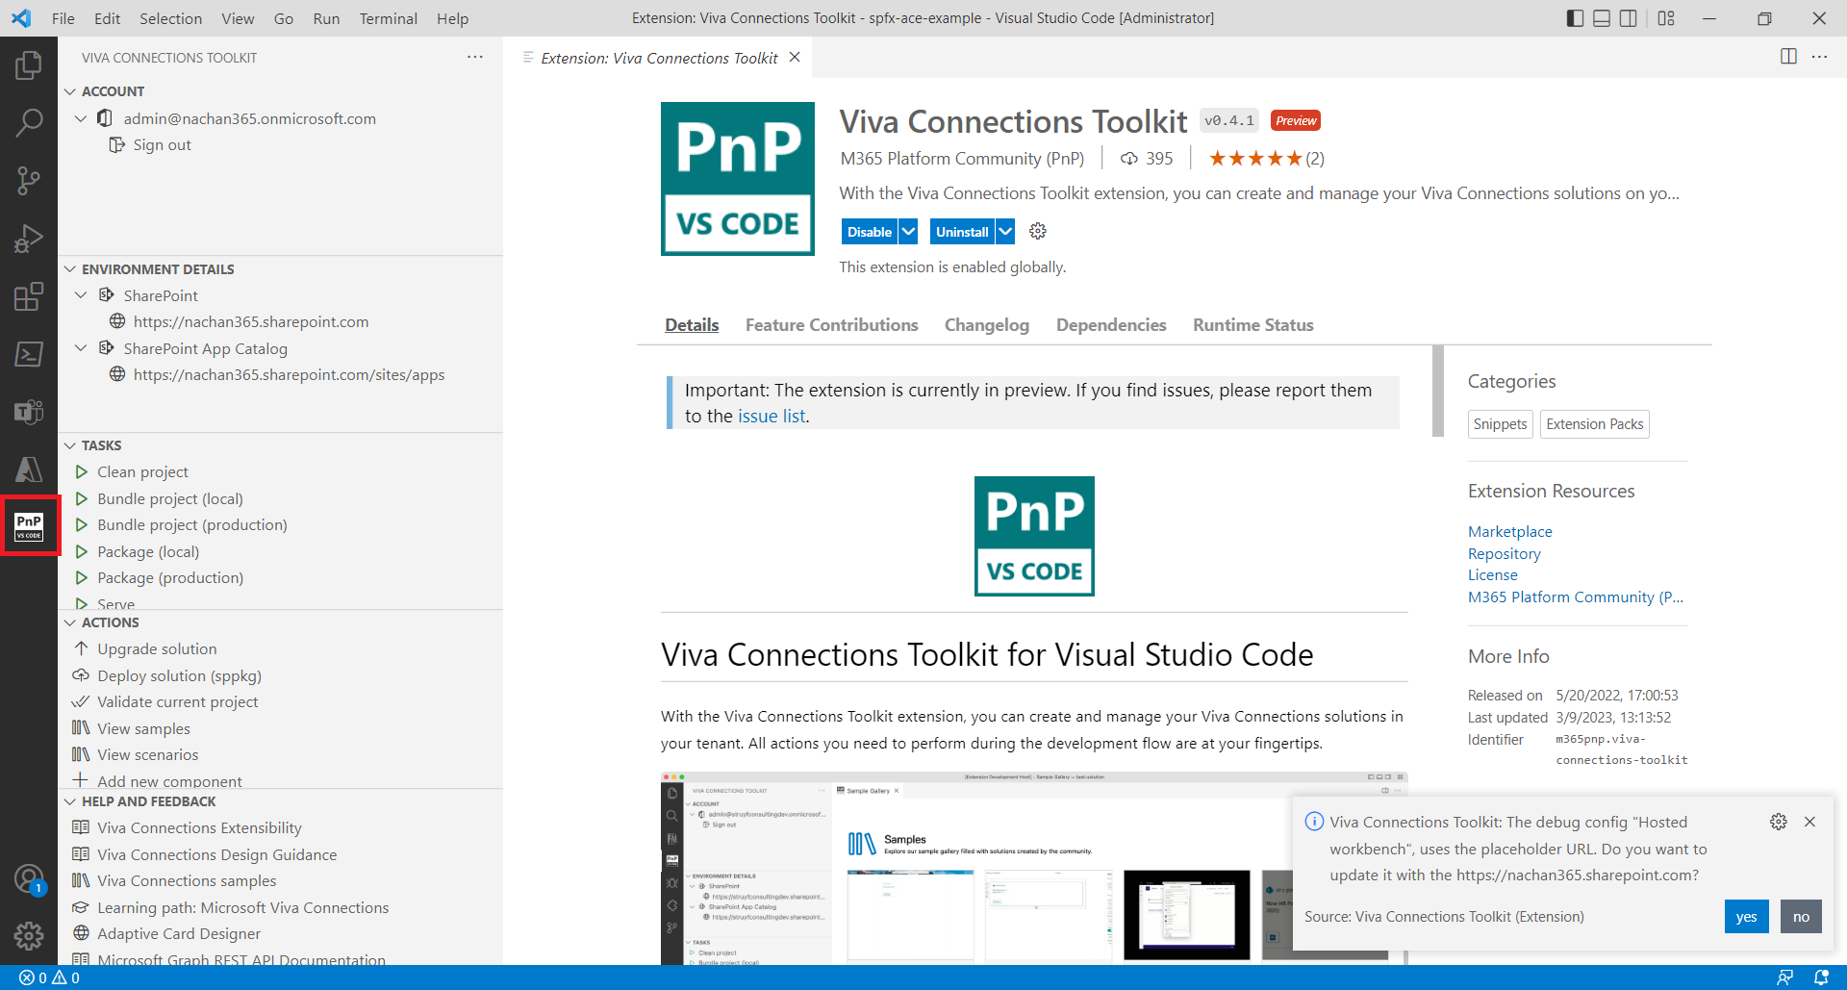
Task: Open the Source Control view icon
Action: pos(29,181)
